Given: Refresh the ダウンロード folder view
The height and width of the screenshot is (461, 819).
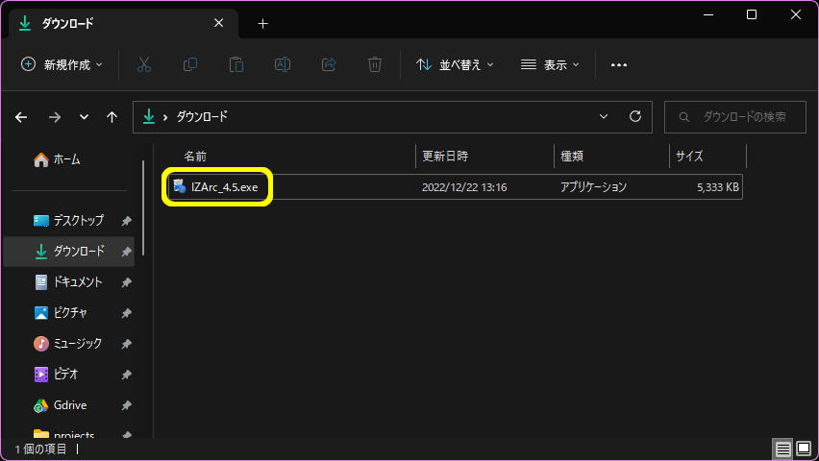Looking at the screenshot, I should click(x=635, y=116).
